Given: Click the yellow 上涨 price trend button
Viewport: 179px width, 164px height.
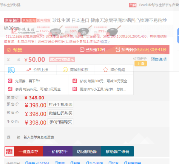Looking at the screenshot, I should pyautogui.click(x=141, y=63).
